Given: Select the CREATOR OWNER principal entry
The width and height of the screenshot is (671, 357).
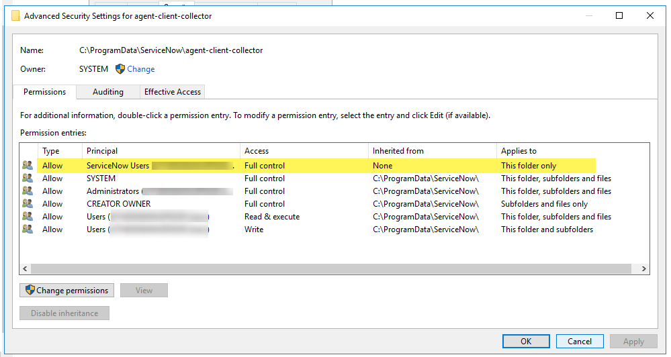Looking at the screenshot, I should tap(118, 204).
